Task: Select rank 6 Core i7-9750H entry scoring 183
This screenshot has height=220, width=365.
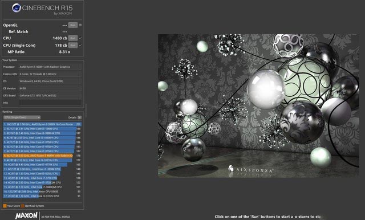Action: [42, 146]
